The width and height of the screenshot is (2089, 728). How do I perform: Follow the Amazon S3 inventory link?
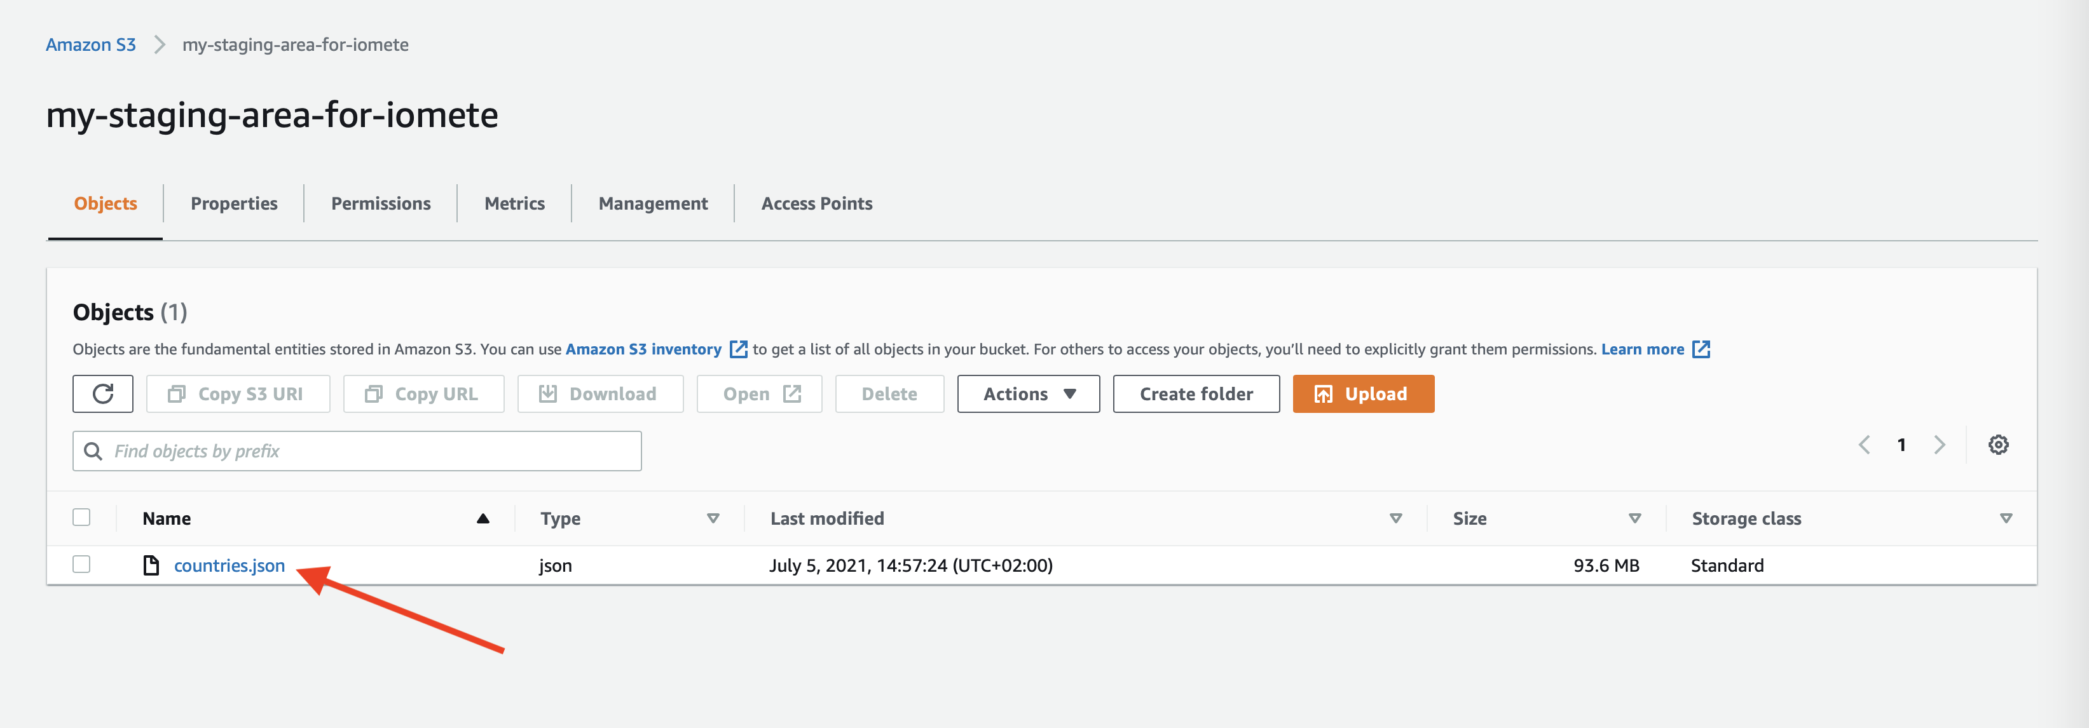(643, 349)
